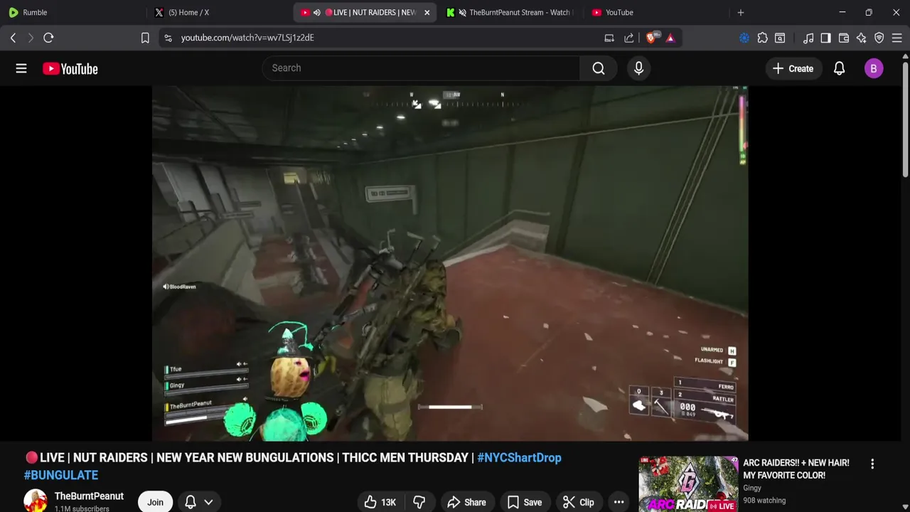
Task: Like the video with thumbs up
Action: click(380, 502)
